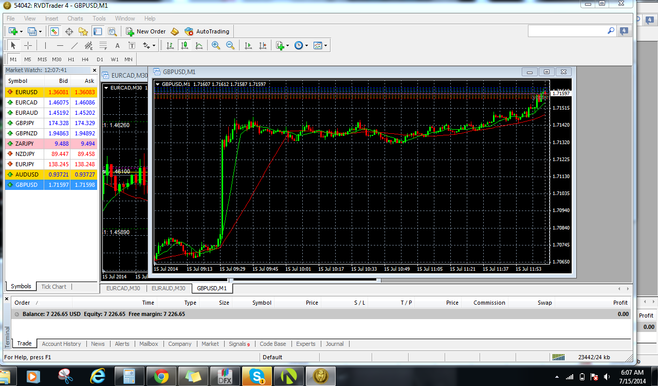Select AUDUSD row in Market Watch
Viewport: 658px width, 386px height.
pos(51,174)
